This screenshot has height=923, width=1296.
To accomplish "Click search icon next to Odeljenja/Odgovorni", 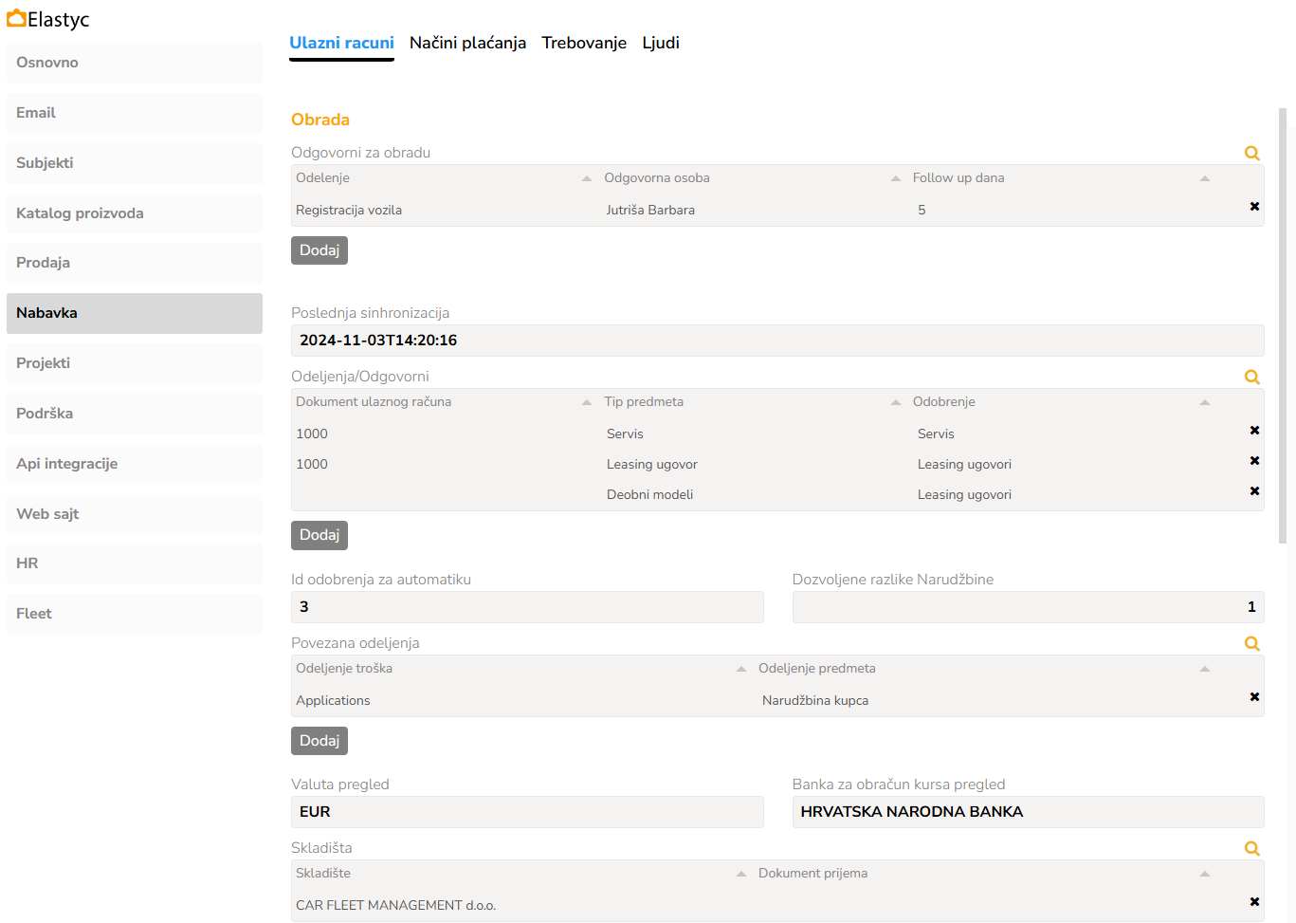I will click(x=1251, y=377).
